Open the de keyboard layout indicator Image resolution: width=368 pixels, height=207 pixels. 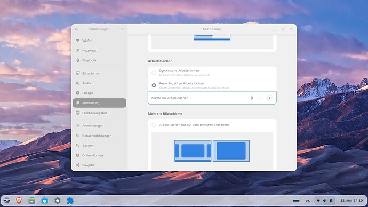tap(308, 201)
